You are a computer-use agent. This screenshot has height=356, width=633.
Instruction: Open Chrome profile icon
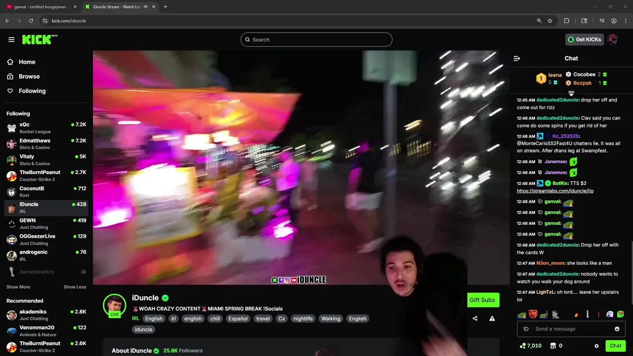coord(614,21)
